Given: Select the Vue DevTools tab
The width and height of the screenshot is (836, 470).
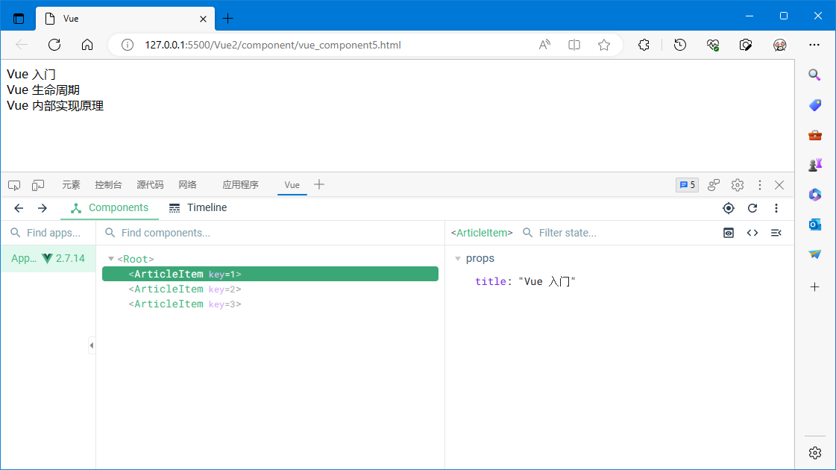Looking at the screenshot, I should click(292, 184).
